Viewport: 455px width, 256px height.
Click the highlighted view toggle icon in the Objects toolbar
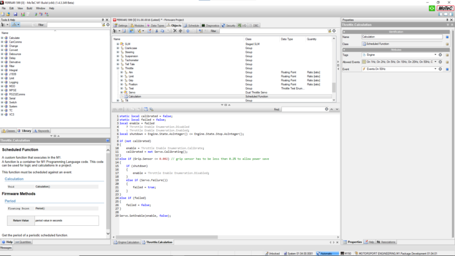click(132, 31)
